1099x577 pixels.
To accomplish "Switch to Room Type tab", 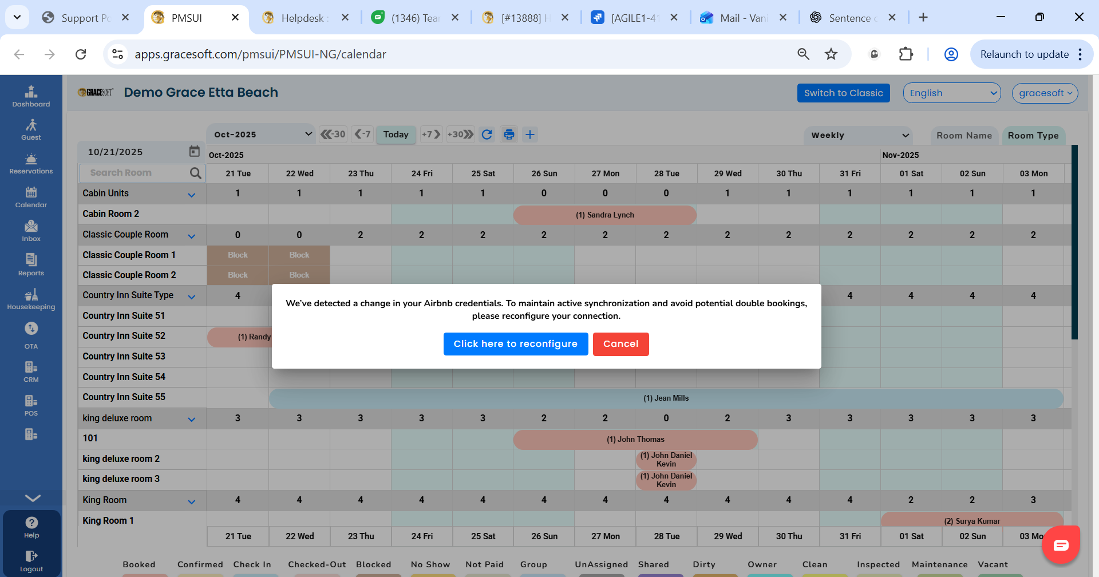I will (x=1033, y=136).
